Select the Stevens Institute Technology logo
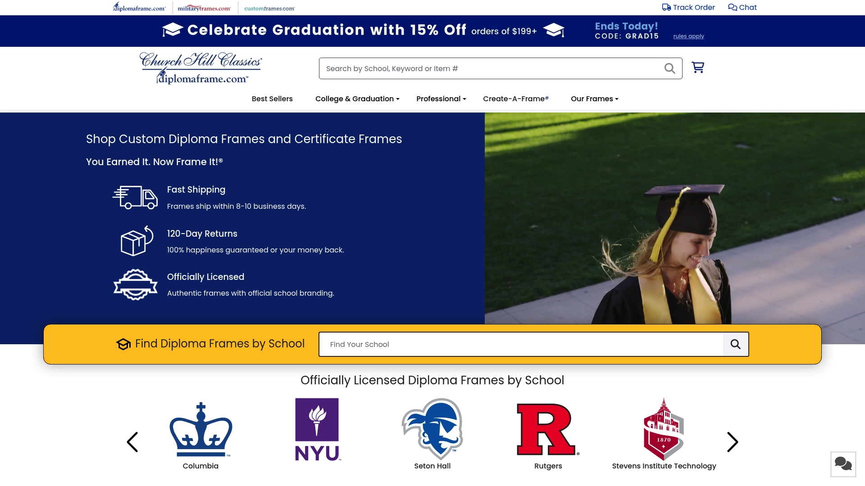Screen dimensions: 865x486 click(664, 429)
